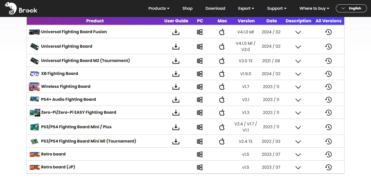Click the V2.4 TE version cell

[246, 141]
